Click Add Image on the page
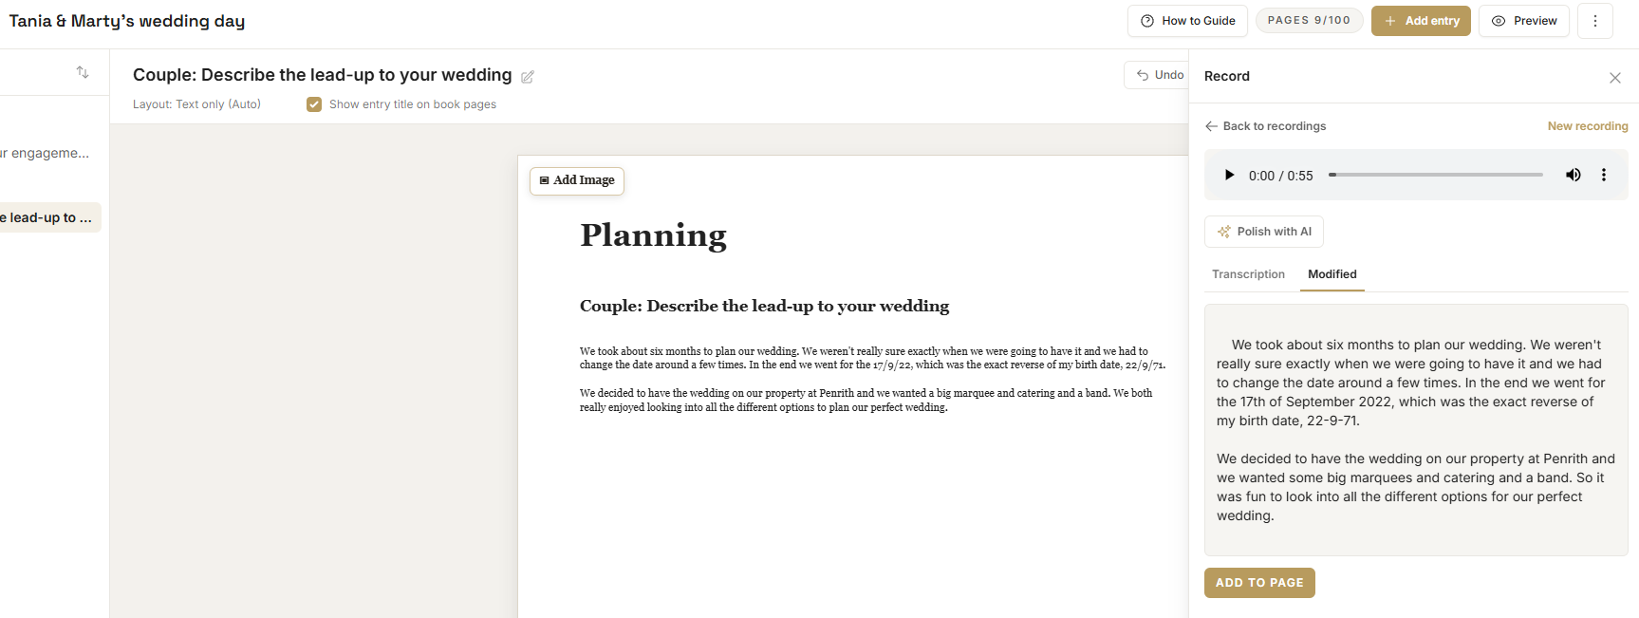 coord(577,180)
